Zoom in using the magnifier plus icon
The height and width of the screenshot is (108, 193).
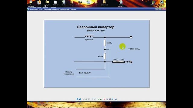[92, 99]
